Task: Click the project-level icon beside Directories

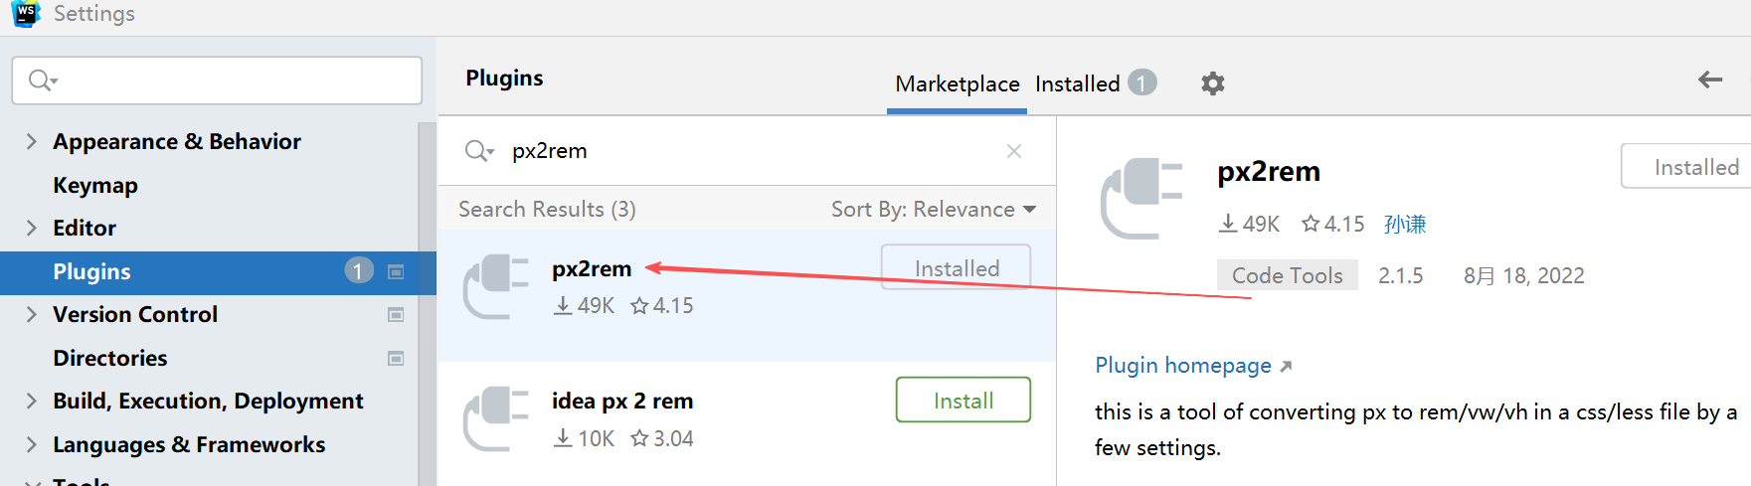Action: point(396,358)
